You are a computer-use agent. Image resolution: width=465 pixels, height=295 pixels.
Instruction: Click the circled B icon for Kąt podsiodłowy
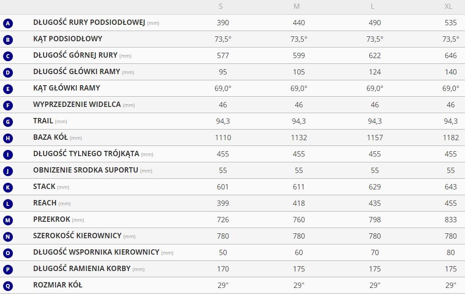click(8, 40)
